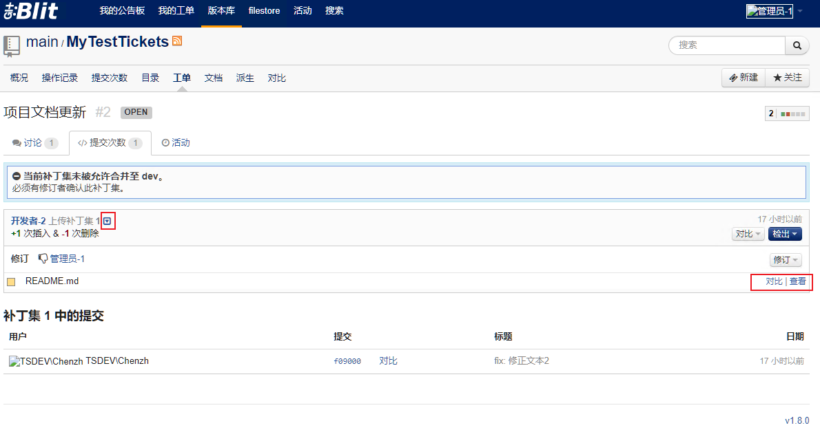Click the commit title fix: 修正文本2
Viewport: 820px width, 432px height.
tap(522, 361)
